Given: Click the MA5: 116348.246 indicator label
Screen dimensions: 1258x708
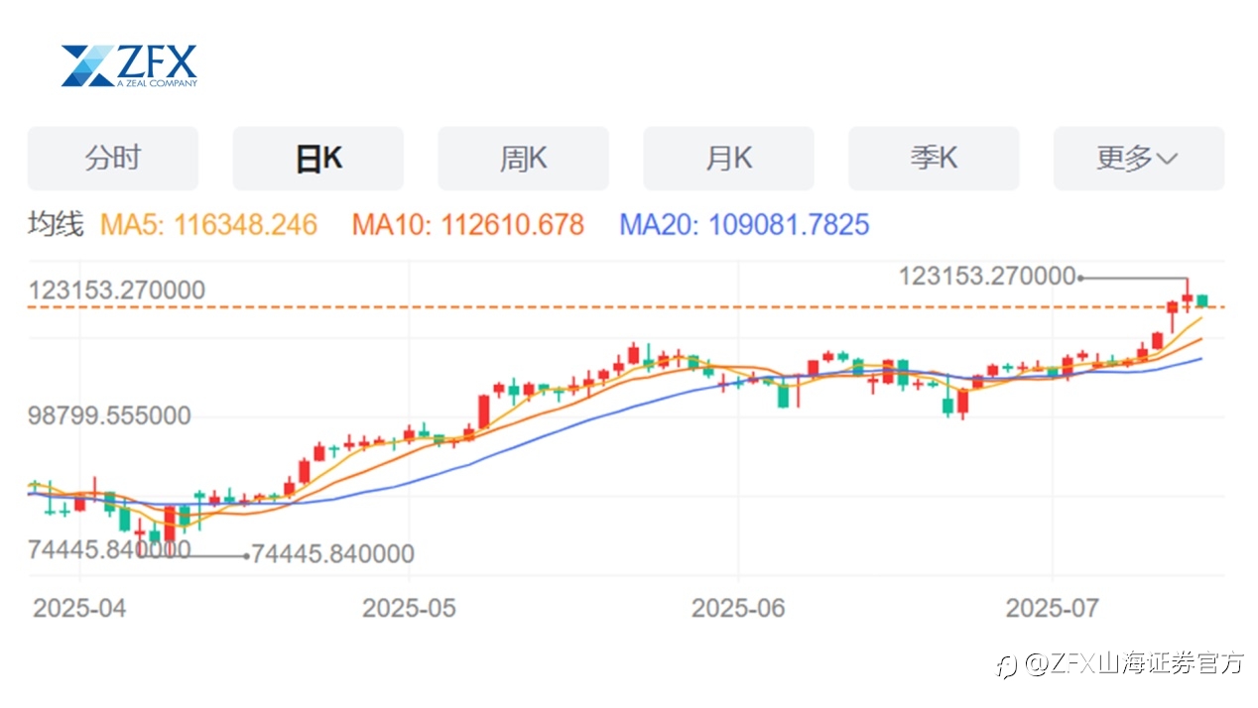Looking at the screenshot, I should (208, 224).
